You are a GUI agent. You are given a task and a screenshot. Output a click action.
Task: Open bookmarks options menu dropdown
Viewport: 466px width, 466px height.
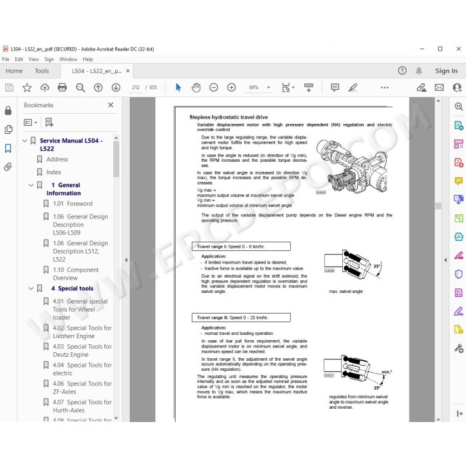tap(31, 122)
